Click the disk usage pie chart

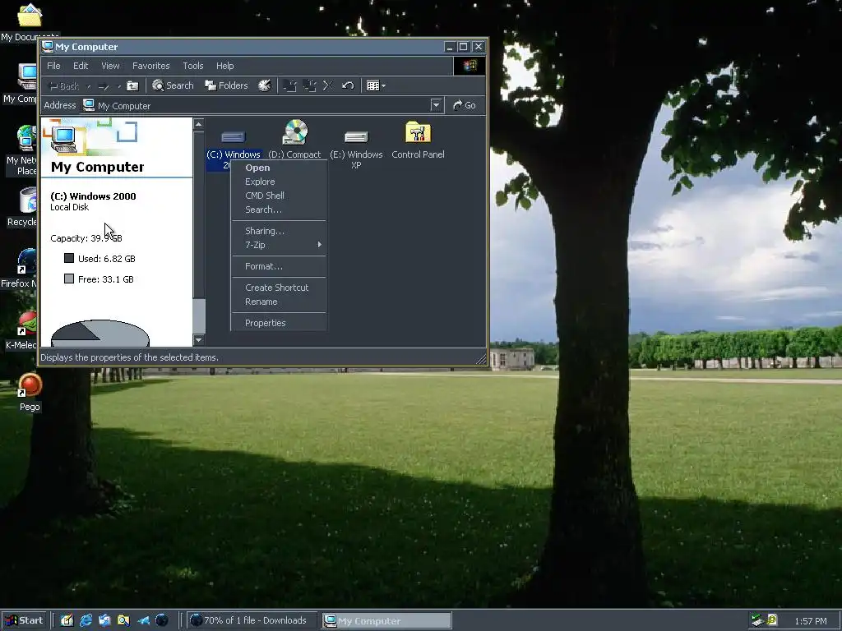pos(99,334)
